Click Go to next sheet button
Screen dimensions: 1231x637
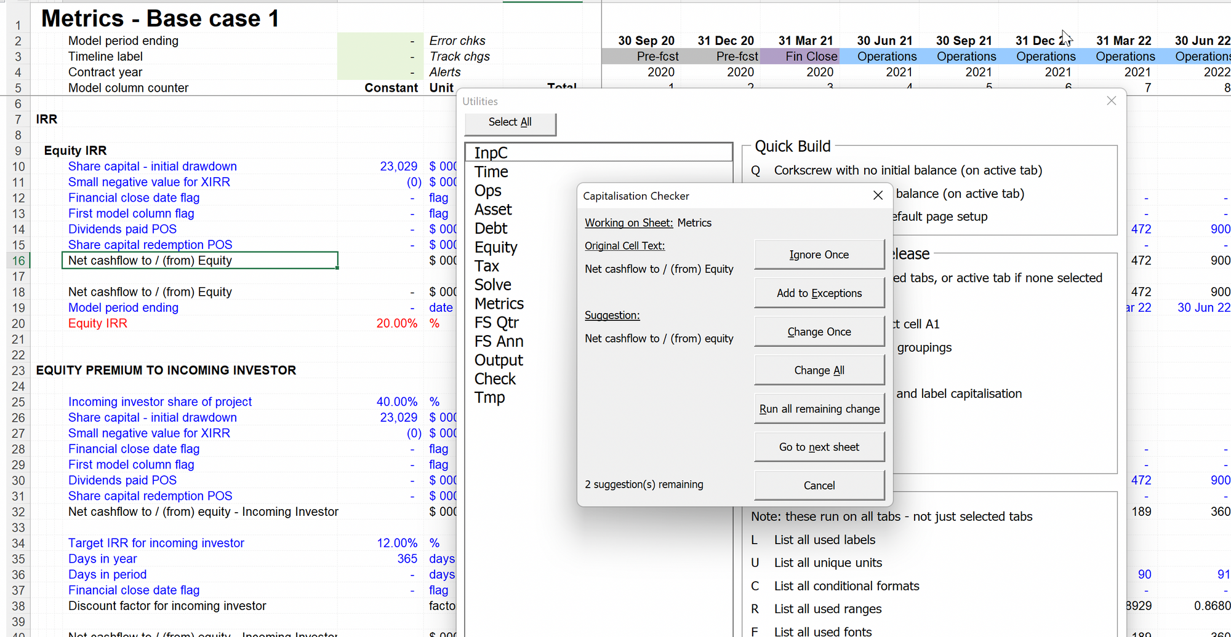click(x=819, y=447)
